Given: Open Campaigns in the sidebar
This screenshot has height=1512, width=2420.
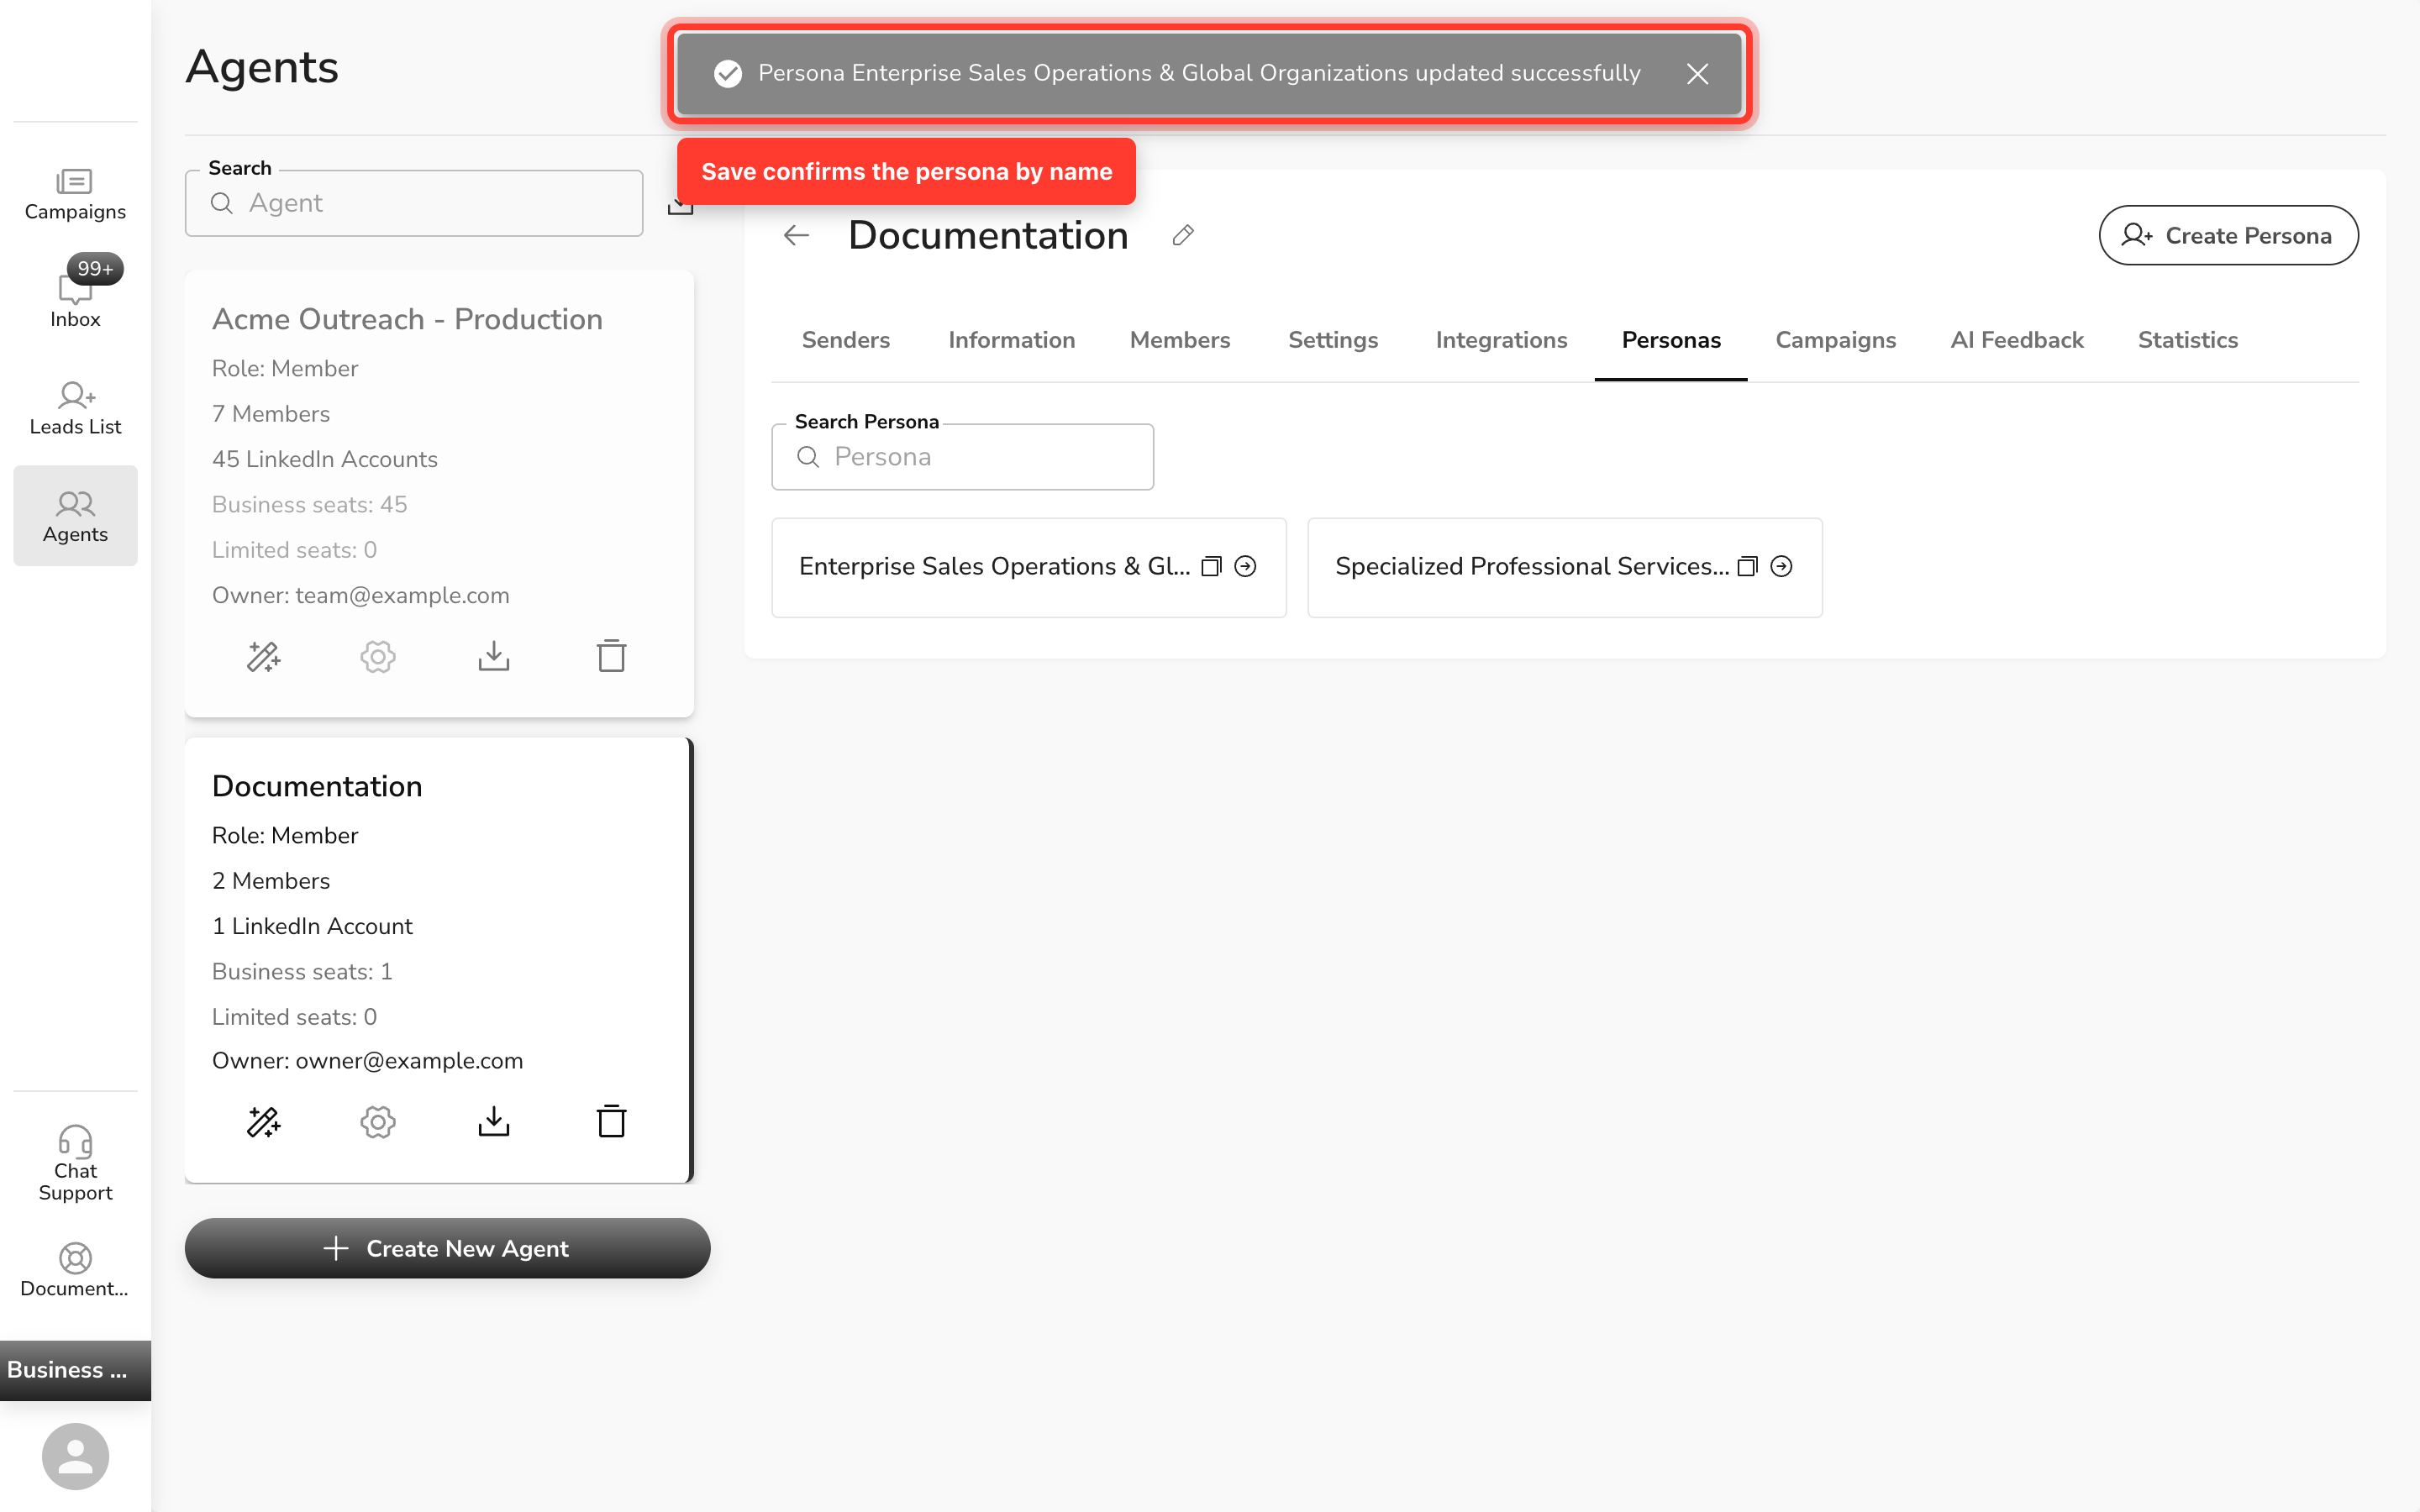Looking at the screenshot, I should [x=75, y=195].
